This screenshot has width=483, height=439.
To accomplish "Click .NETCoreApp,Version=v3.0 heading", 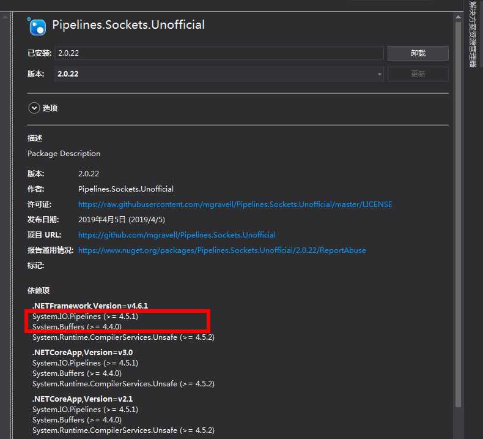I will [x=83, y=352].
